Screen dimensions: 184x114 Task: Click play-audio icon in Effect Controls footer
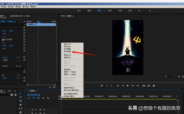50,87
